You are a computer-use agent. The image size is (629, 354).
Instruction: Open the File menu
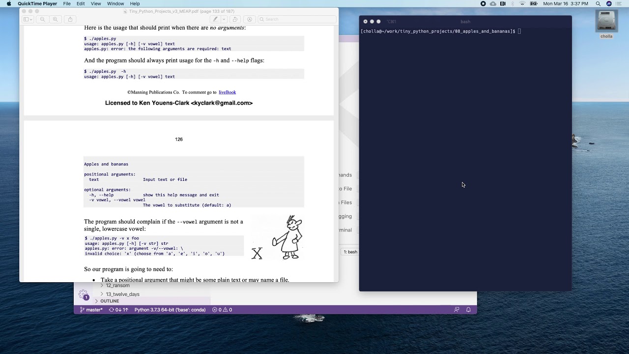click(x=67, y=3)
